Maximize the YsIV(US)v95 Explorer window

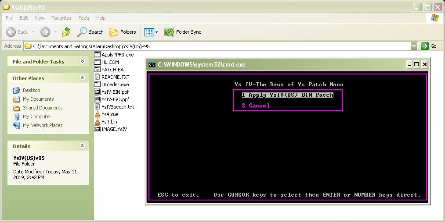coord(427,7)
